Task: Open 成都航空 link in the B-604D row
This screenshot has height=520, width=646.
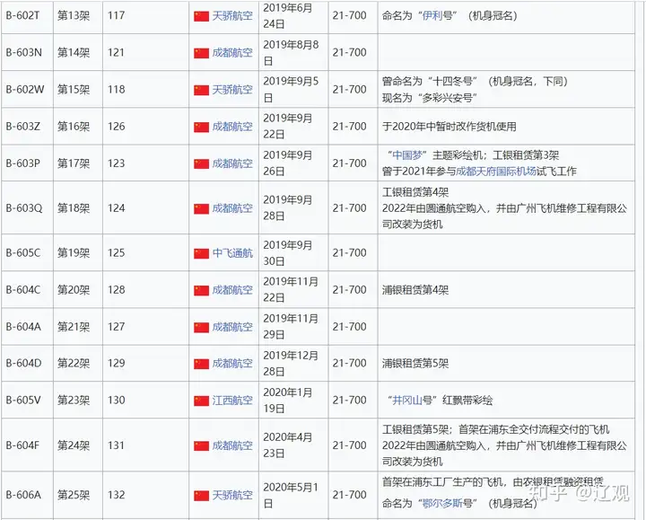Action: point(232,364)
